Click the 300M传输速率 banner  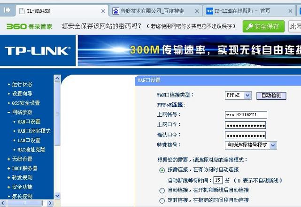pyautogui.click(x=189, y=50)
